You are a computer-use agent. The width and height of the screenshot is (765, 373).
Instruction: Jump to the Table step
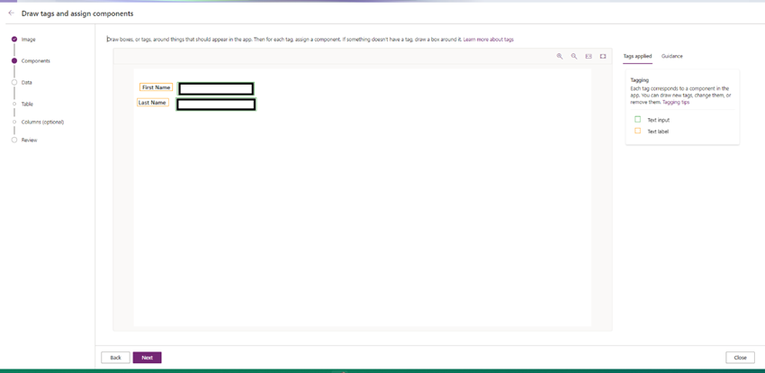(x=27, y=104)
